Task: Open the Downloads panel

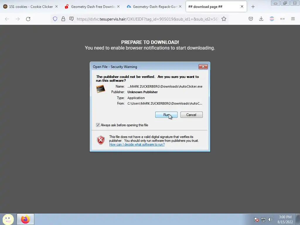Action: click(x=261, y=19)
